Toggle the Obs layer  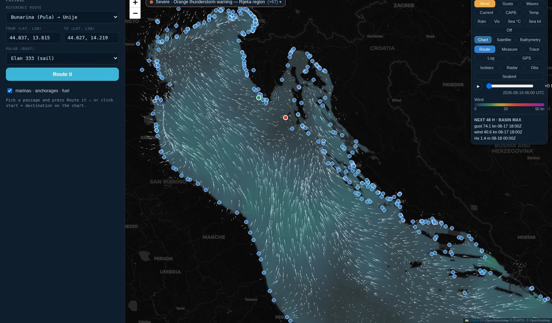[535, 68]
